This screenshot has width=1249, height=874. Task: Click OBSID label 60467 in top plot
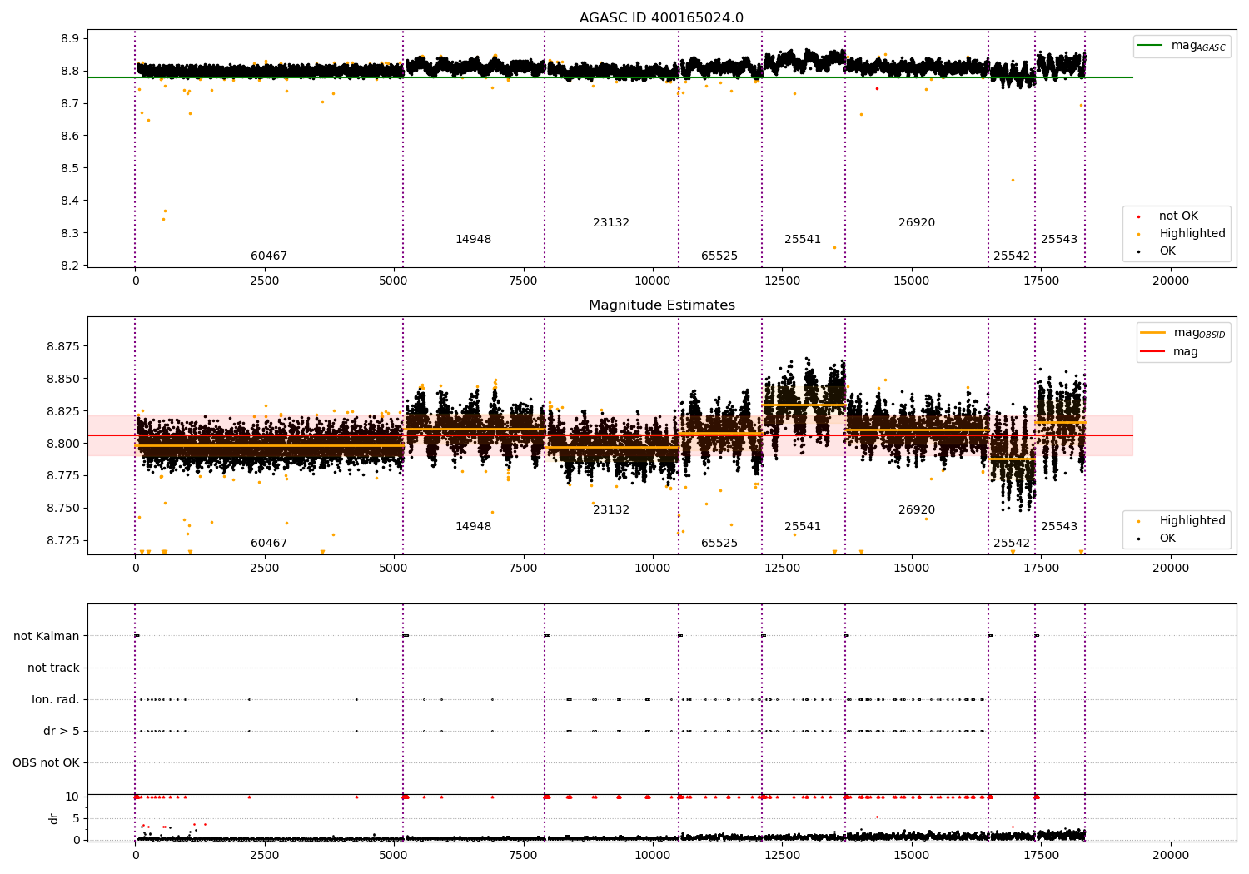tap(269, 256)
